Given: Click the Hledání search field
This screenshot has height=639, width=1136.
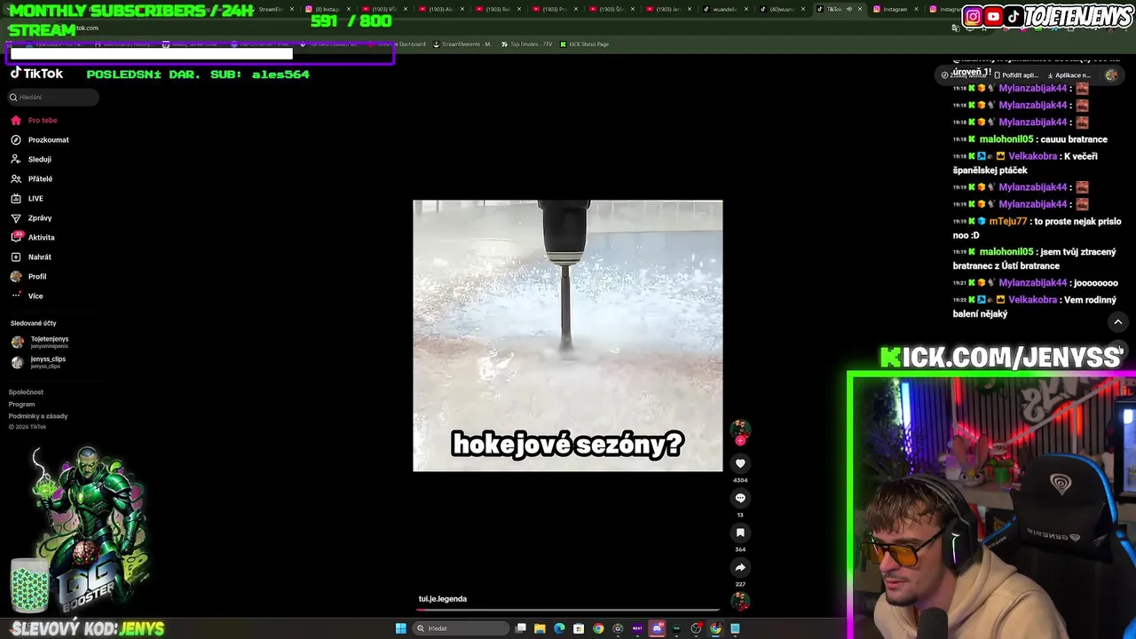Looking at the screenshot, I should tap(53, 97).
